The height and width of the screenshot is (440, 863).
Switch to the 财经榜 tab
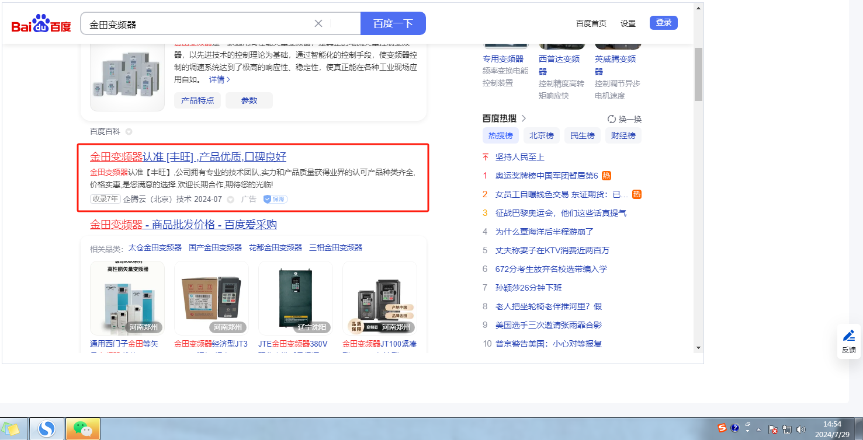(623, 135)
